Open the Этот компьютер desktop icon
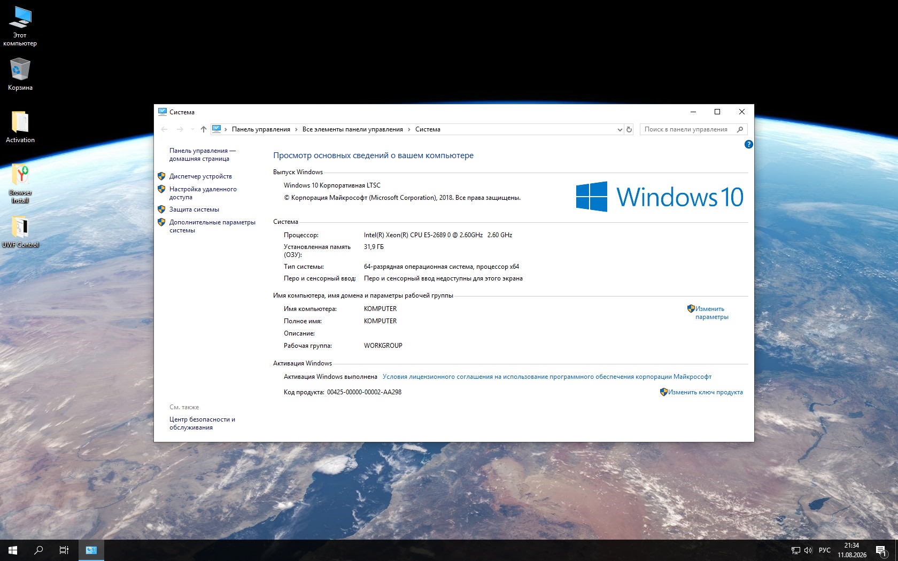898x561 pixels. (x=20, y=26)
